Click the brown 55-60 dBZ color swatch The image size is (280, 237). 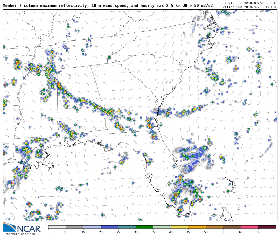[x=232, y=227]
